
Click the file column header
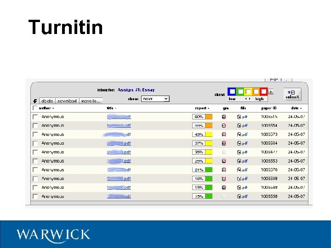(x=243, y=108)
